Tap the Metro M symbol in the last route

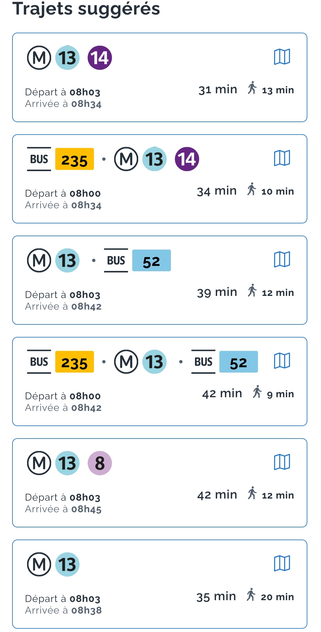tap(39, 564)
